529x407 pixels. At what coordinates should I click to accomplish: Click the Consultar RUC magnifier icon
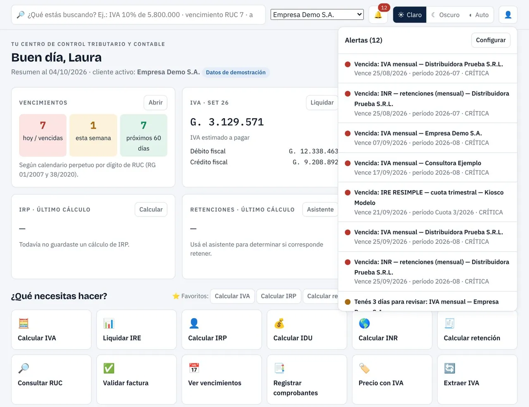coord(24,368)
